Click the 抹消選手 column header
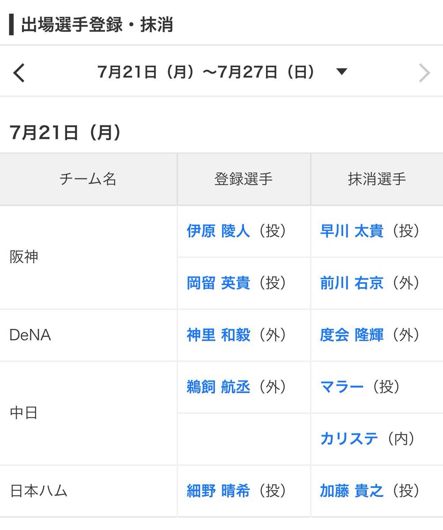Image resolution: width=443 pixels, height=530 pixels. click(x=377, y=179)
